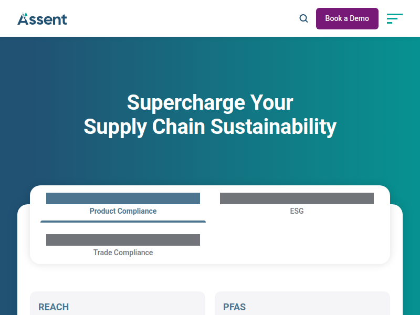Click blue image placeholder above Product Compliance
This screenshot has height=315, width=420.
[123, 198]
